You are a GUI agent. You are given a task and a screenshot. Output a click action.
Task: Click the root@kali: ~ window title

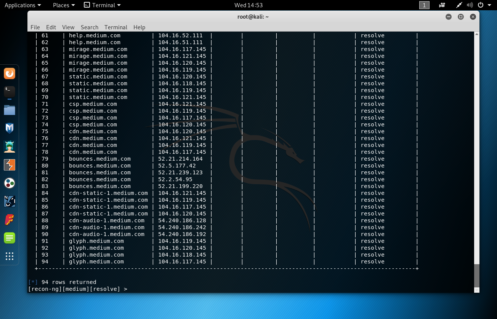(253, 17)
